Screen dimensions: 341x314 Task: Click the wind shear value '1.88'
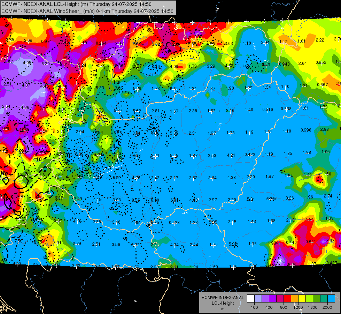coord(307,152)
